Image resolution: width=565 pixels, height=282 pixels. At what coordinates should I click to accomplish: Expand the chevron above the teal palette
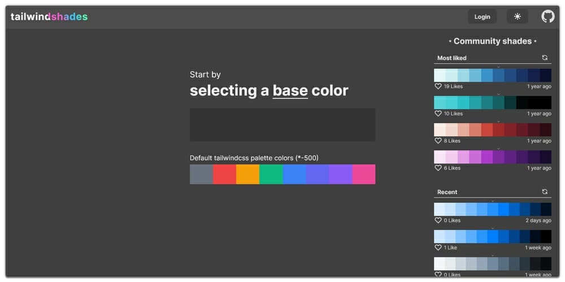pyautogui.click(x=498, y=94)
